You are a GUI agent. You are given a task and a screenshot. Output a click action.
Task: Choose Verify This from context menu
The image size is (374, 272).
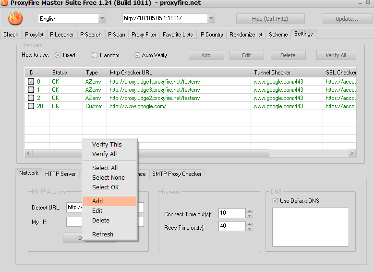click(x=110, y=145)
